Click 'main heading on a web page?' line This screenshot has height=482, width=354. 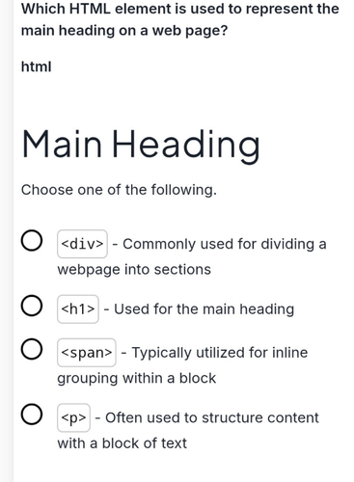coord(124,31)
